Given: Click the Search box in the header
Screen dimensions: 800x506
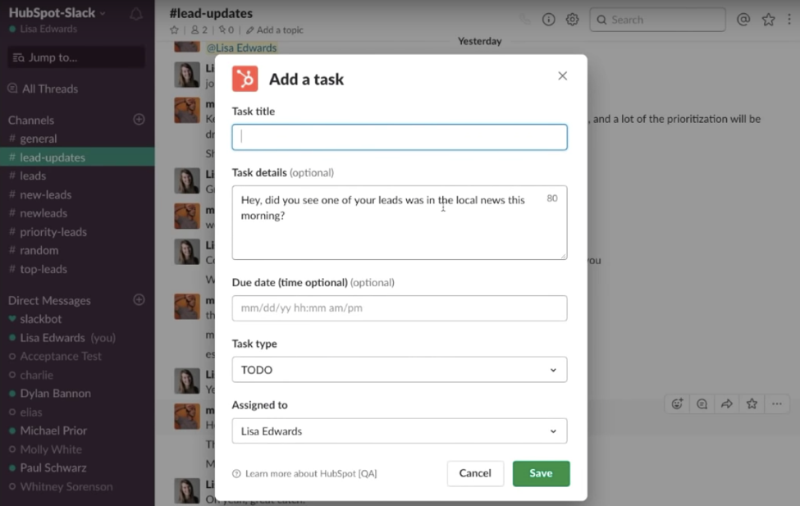Looking at the screenshot, I should [x=658, y=20].
